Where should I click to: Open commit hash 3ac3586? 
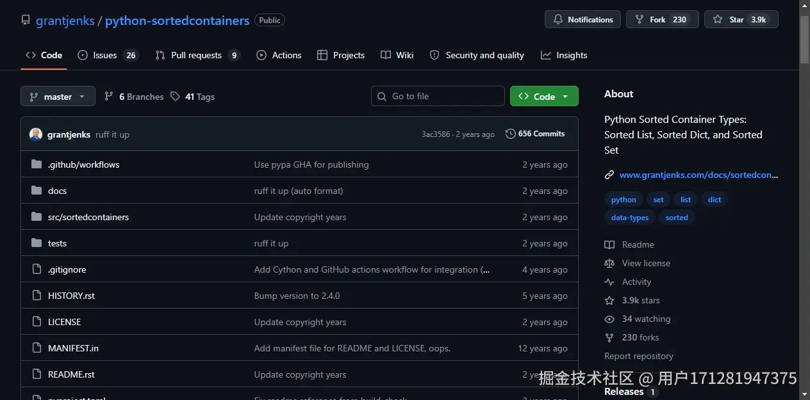click(x=436, y=134)
